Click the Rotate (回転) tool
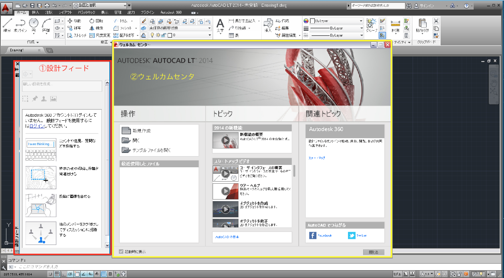This screenshot has height=278, width=504. click(x=96, y=21)
